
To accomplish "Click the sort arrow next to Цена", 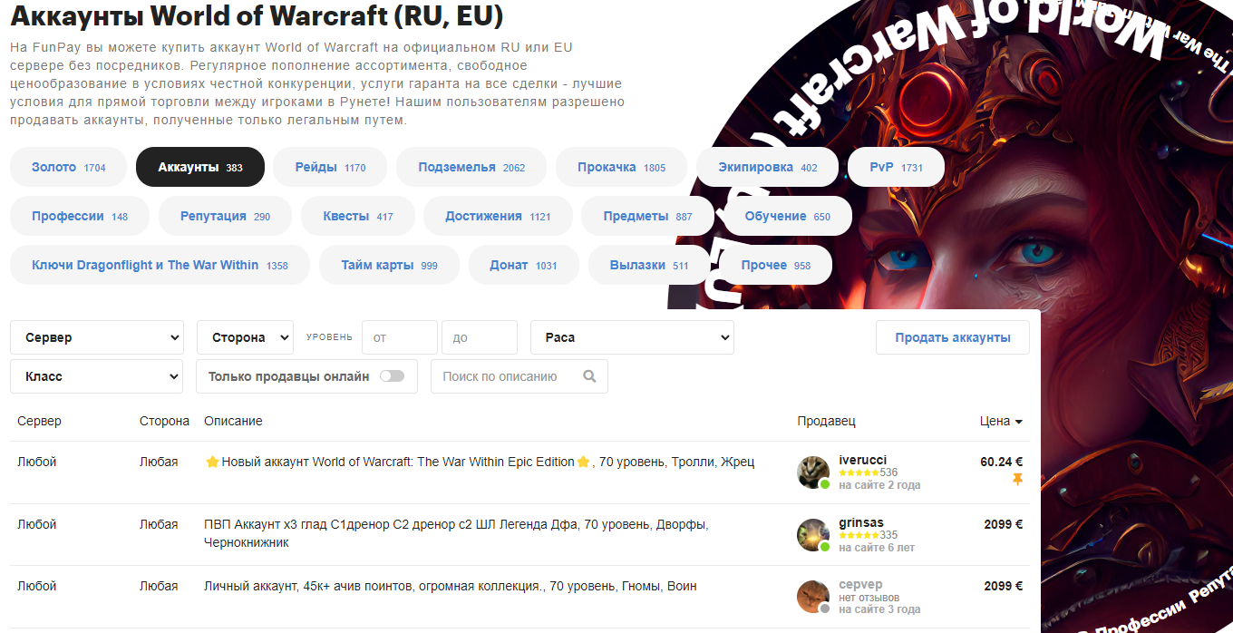I will (1018, 422).
